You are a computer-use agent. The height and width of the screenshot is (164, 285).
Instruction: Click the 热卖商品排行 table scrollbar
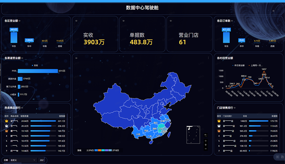click(67, 121)
